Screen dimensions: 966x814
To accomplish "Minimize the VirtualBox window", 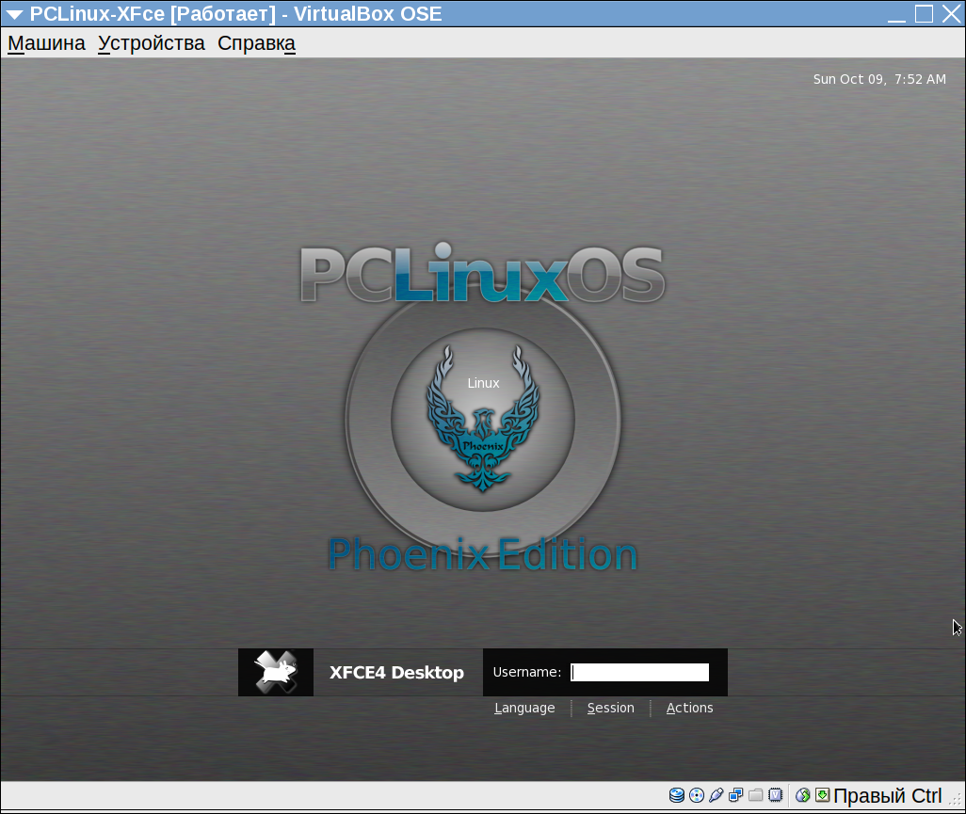I will click(896, 14).
